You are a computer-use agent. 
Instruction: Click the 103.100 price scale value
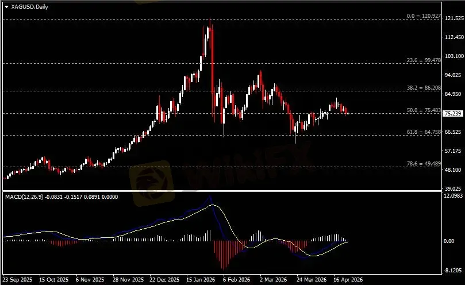click(x=454, y=56)
